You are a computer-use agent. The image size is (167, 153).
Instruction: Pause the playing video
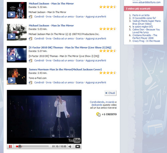[x=10, y=146]
